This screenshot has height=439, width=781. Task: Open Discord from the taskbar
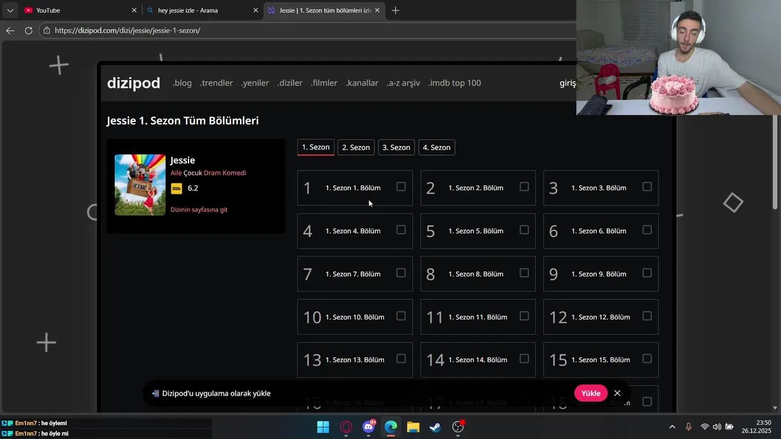(x=369, y=427)
